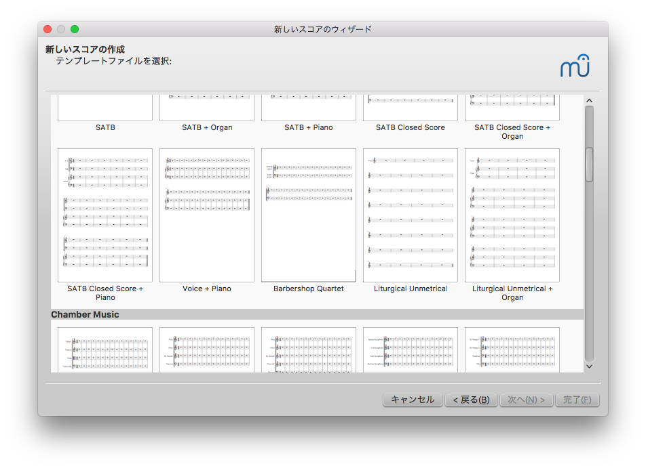Click the template list scrollbar thumb
The height and width of the screenshot is (470, 646).
[590, 164]
